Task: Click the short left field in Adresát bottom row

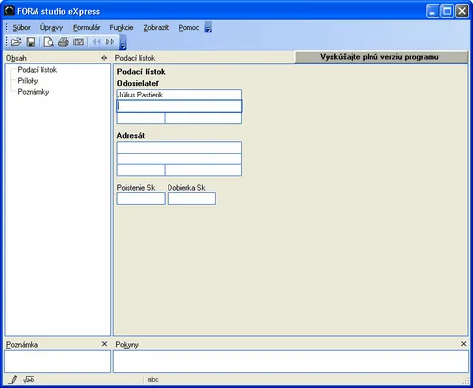Action: 141,170
